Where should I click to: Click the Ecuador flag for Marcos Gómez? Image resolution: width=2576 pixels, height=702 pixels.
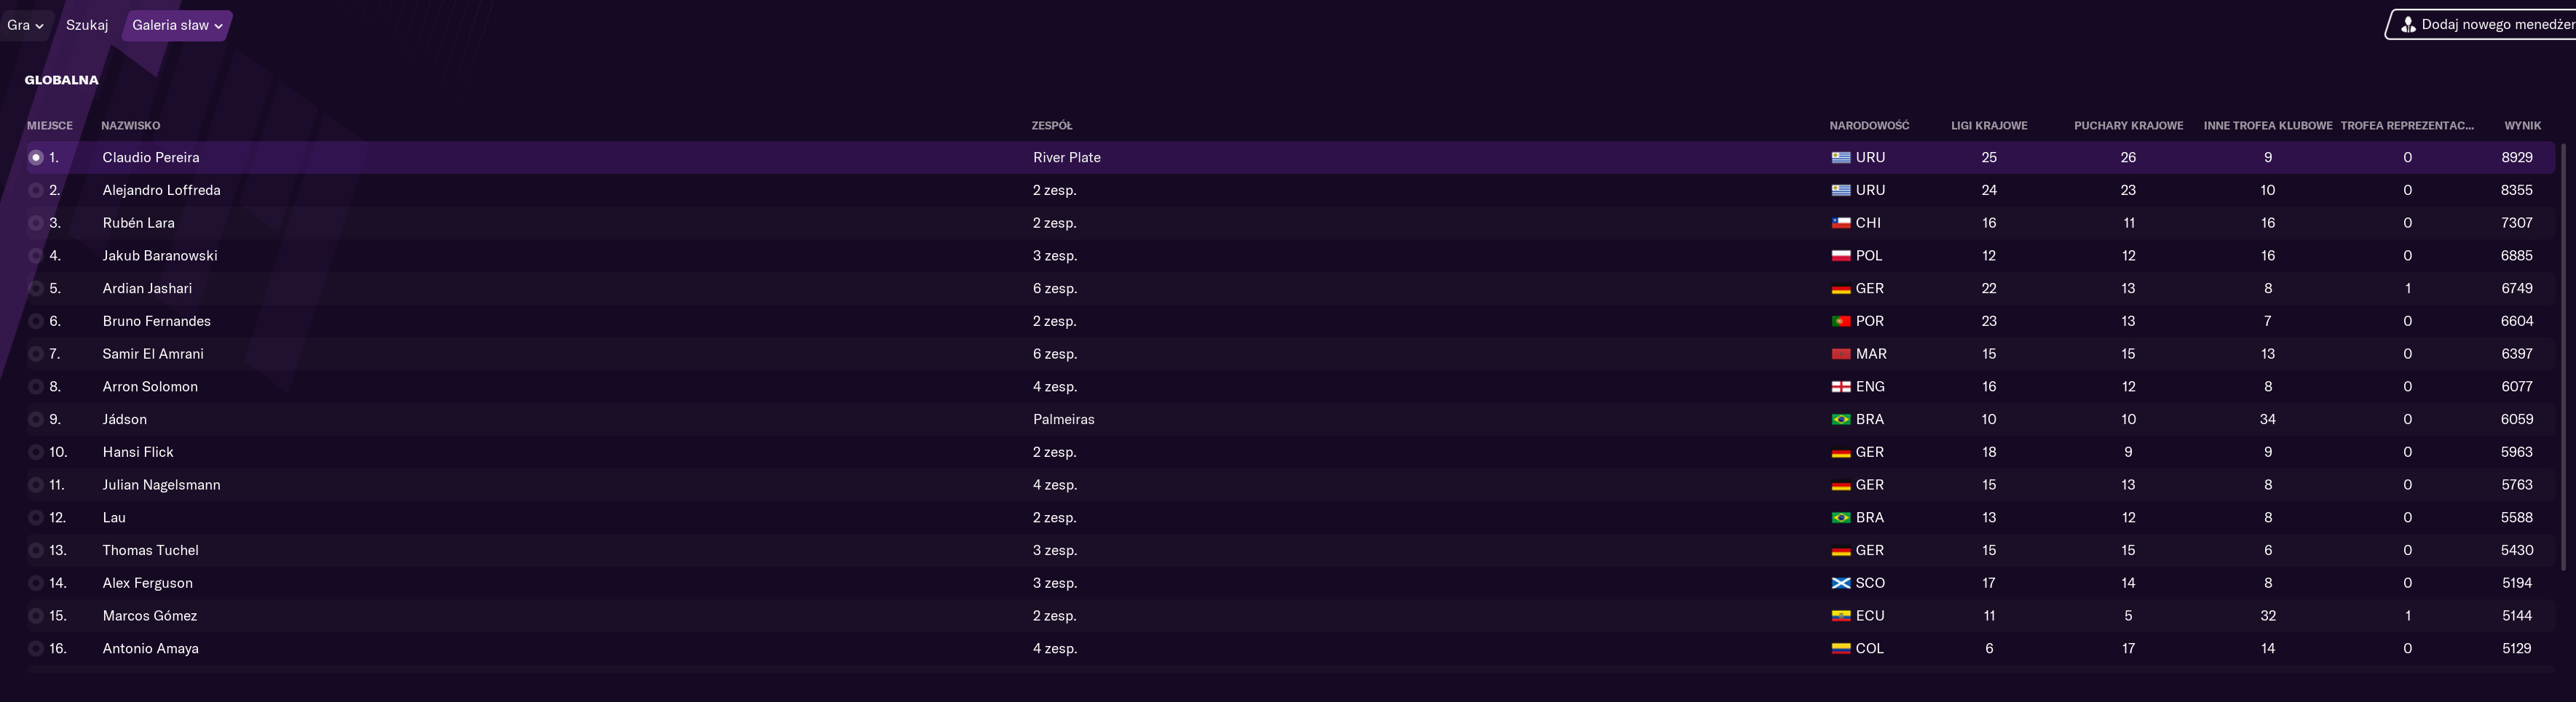pos(1840,616)
